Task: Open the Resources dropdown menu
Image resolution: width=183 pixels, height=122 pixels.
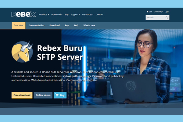Action: pyautogui.click(x=88, y=14)
